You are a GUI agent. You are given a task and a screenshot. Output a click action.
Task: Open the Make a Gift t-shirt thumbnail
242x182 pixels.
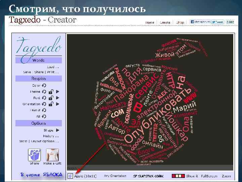point(52,155)
